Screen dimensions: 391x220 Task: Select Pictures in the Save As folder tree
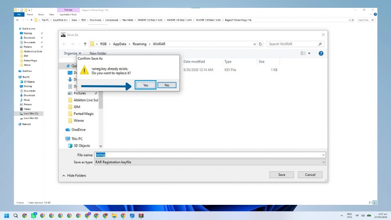80,93
